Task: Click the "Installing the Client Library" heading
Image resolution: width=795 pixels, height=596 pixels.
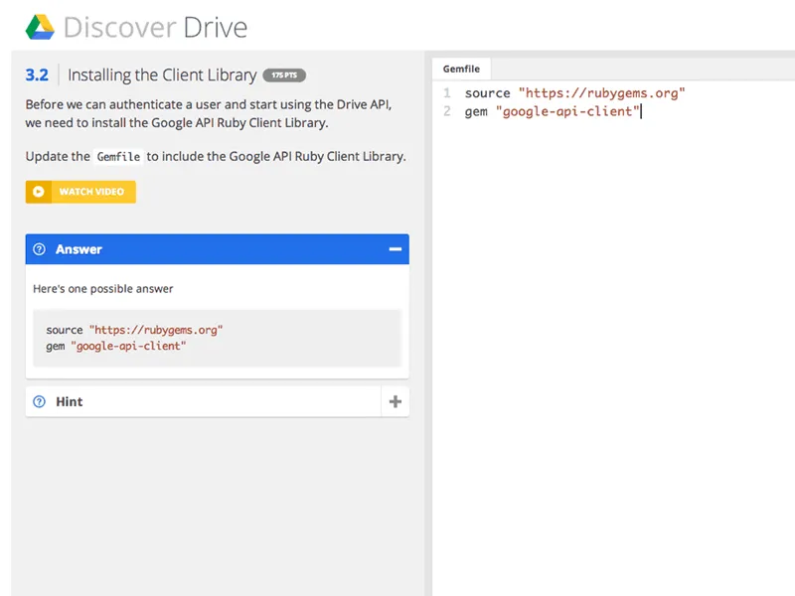Action: point(162,75)
